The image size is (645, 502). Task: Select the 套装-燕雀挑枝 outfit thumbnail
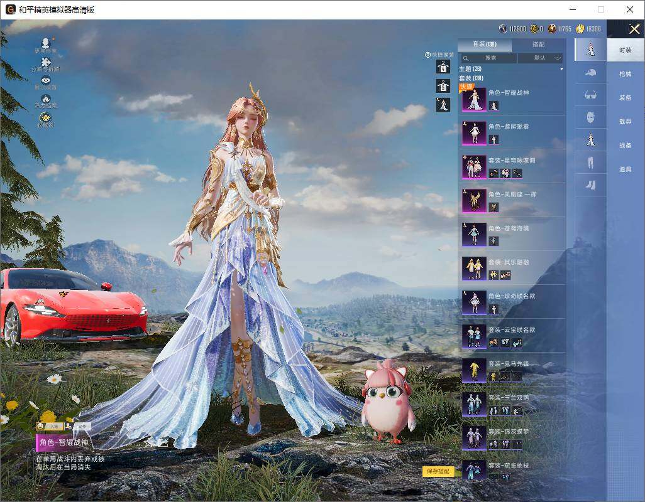[x=474, y=470]
